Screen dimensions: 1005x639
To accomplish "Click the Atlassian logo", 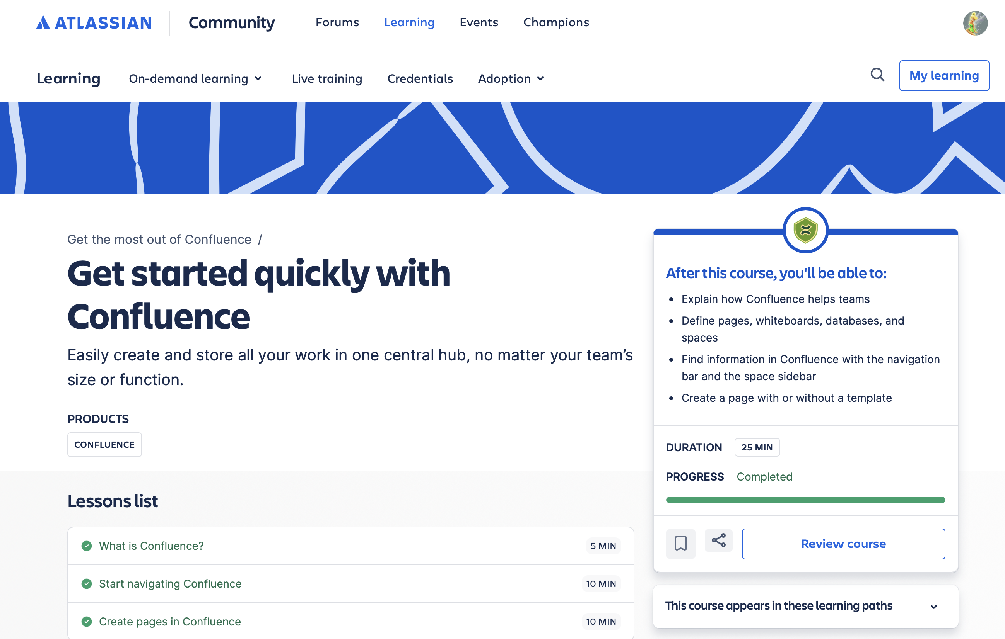I will point(94,22).
